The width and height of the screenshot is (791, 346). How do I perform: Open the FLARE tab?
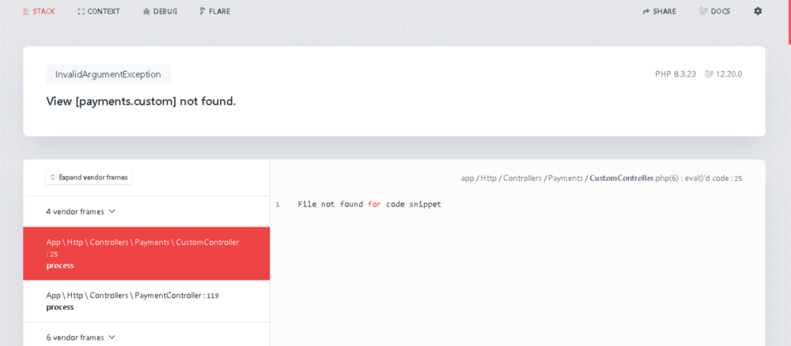click(215, 11)
